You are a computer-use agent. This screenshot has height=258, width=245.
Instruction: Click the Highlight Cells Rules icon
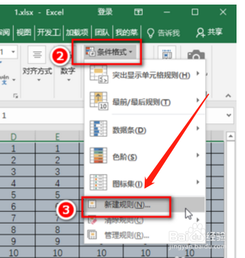coord(98,74)
